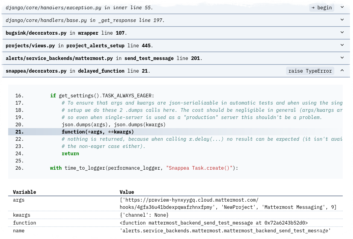Select the highlighted code line 21
Image resolution: width=353 pixels, height=239 pixels.
pos(97,132)
